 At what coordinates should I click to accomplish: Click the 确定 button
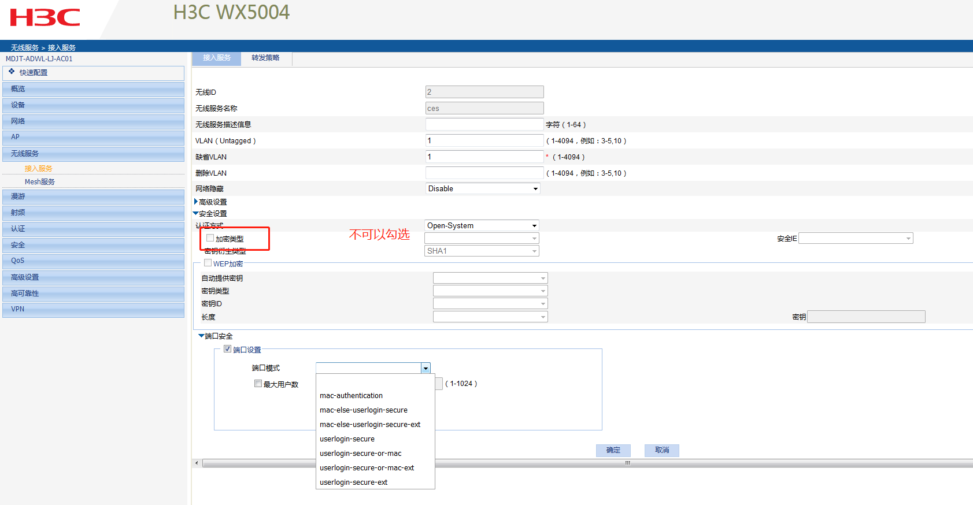(613, 450)
